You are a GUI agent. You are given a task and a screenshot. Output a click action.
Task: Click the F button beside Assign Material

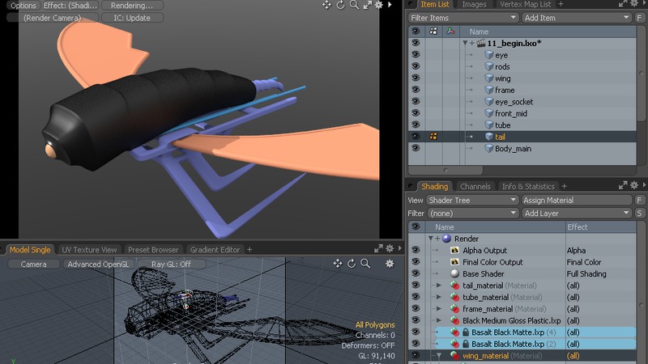[640, 200]
